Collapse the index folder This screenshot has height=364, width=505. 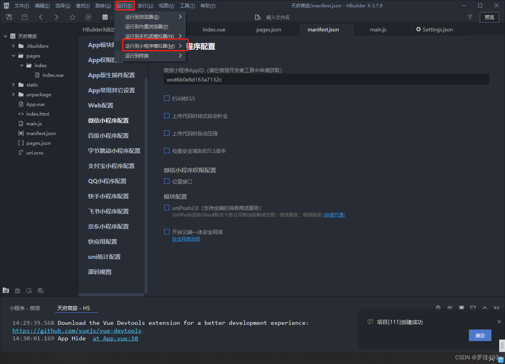(21, 65)
